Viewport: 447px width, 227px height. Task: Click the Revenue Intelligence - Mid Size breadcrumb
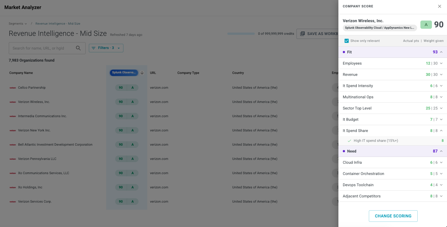pyautogui.click(x=58, y=24)
